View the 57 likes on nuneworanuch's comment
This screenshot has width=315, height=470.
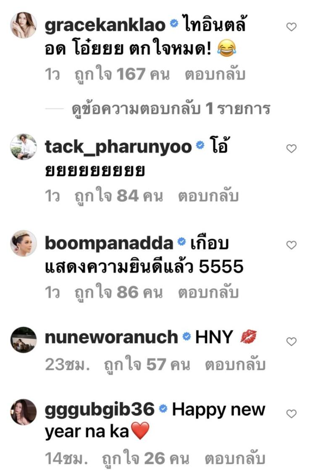[147, 365]
